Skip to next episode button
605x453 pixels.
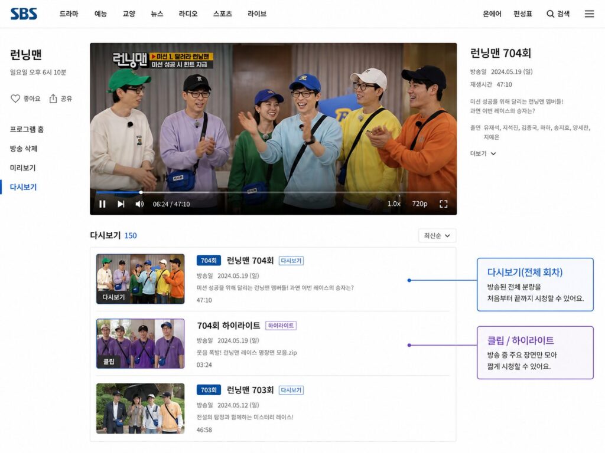[121, 203]
